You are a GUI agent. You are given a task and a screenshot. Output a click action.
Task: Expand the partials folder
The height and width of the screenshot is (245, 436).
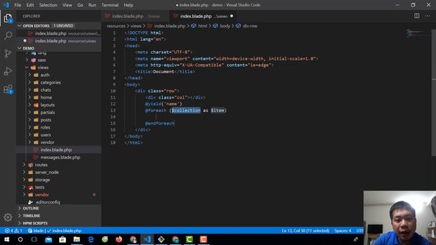(59, 112)
